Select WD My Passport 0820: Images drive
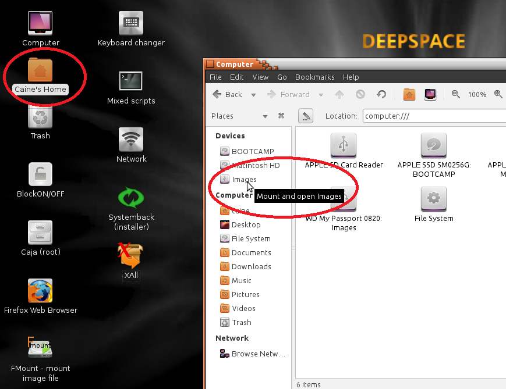The width and height of the screenshot is (506, 389). [344, 209]
